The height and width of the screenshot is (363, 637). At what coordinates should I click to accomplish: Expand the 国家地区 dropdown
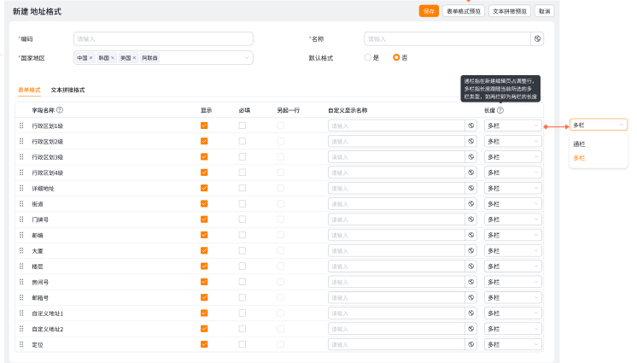pos(247,57)
